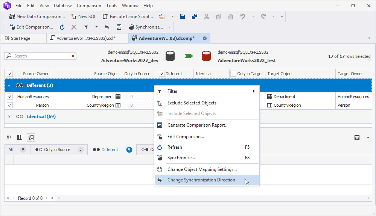Image resolution: width=376 pixels, height=216 pixels.
Task: Uncheck the HumanResources Department row checkbox
Action: [x=10, y=97]
